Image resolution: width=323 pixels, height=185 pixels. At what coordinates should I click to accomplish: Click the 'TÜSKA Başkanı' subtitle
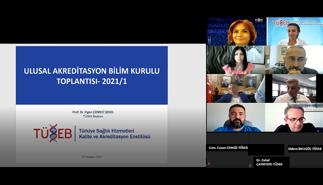(93, 116)
